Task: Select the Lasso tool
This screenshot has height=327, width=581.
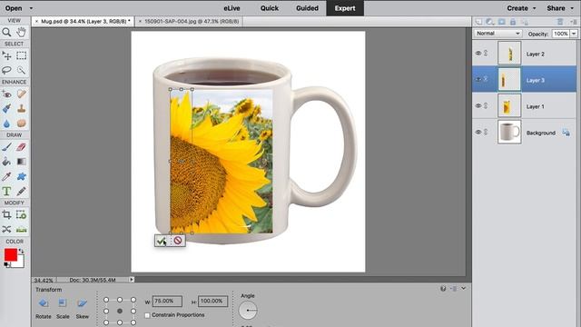Action: 6,70
